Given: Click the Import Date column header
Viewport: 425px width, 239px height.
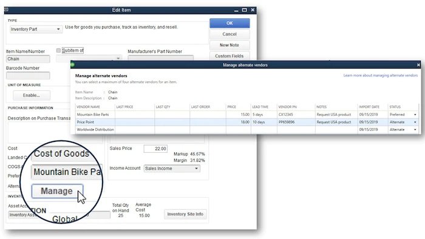Looking at the screenshot, I should coord(373,107).
